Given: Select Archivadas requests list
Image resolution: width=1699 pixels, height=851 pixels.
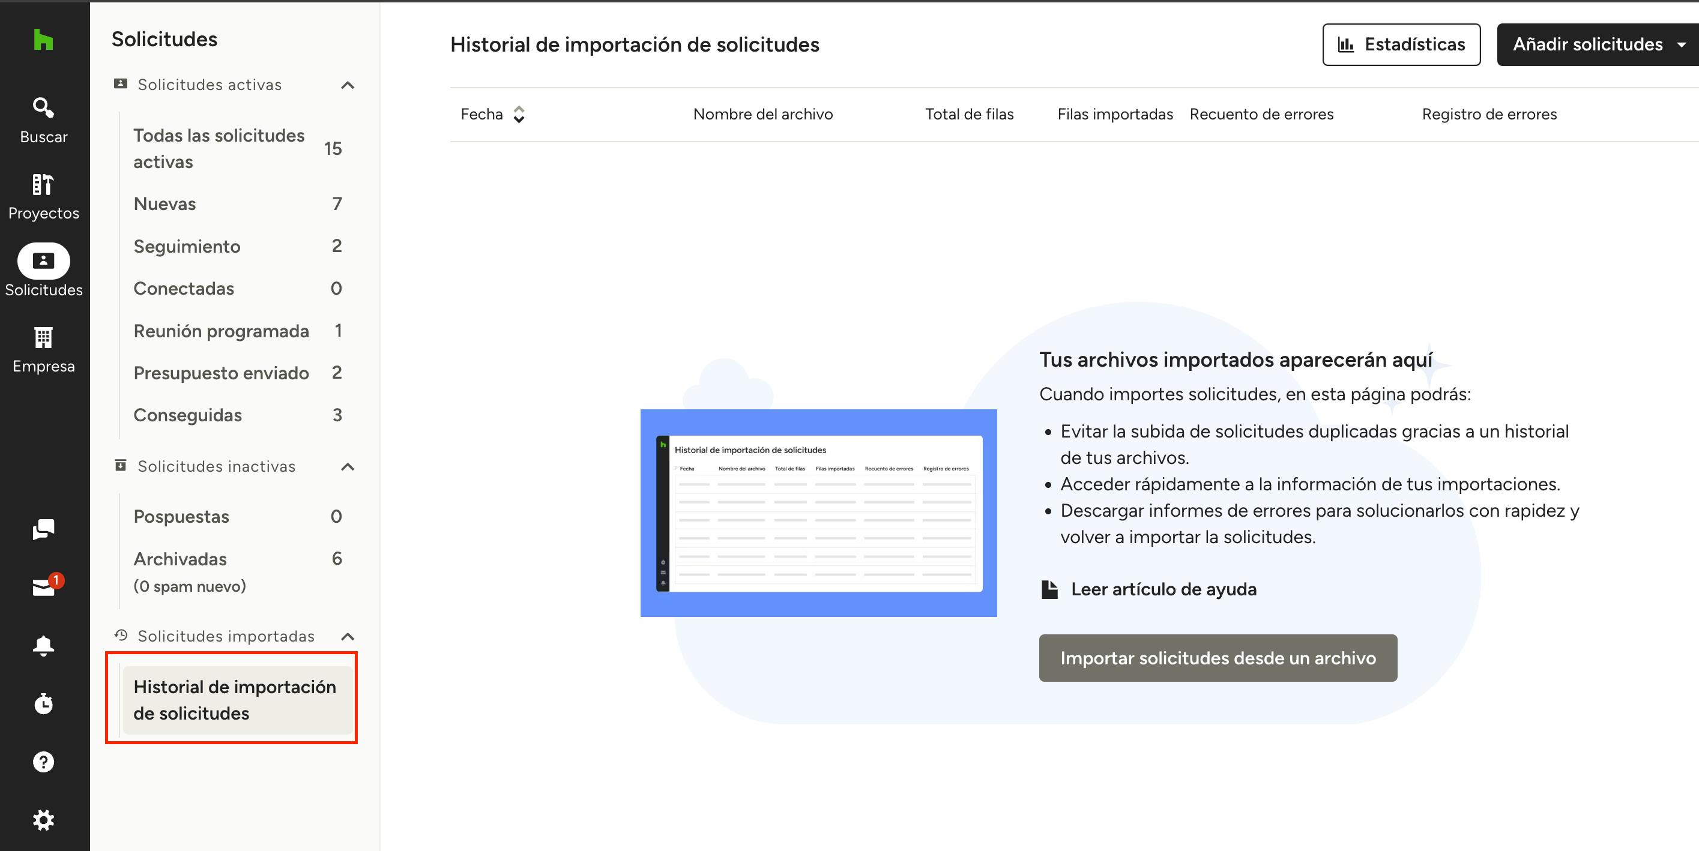Looking at the screenshot, I should [180, 559].
